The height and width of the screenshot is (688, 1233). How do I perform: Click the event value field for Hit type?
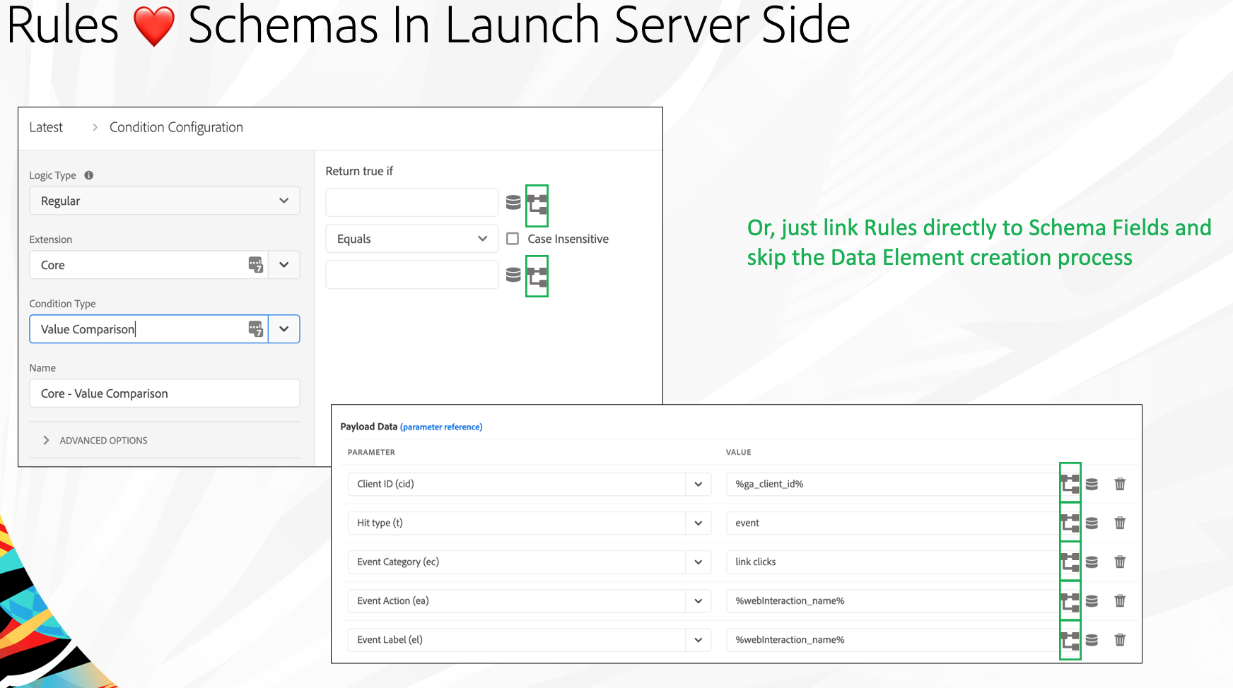tap(892, 523)
